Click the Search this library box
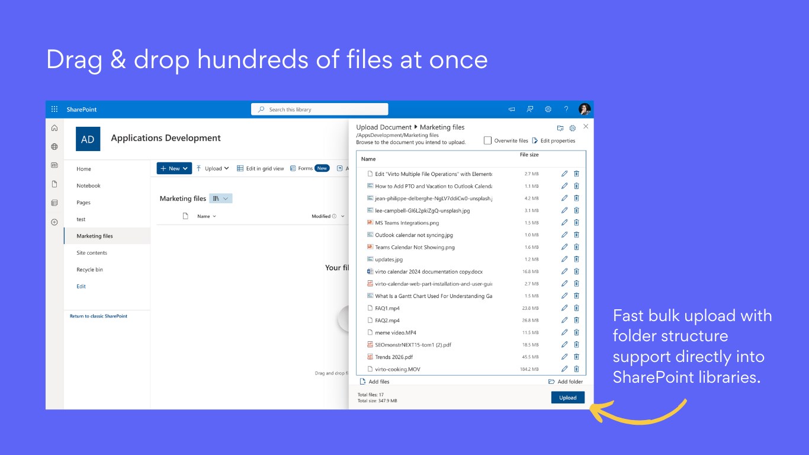 click(x=320, y=109)
